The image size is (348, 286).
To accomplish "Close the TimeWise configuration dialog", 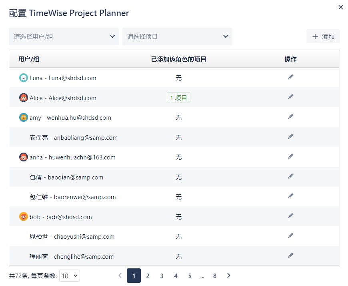I will click(x=341, y=7).
